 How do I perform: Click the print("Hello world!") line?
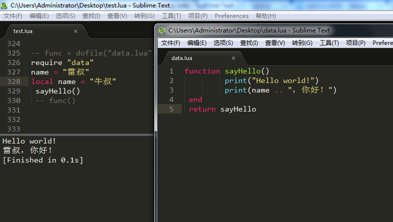(x=272, y=81)
